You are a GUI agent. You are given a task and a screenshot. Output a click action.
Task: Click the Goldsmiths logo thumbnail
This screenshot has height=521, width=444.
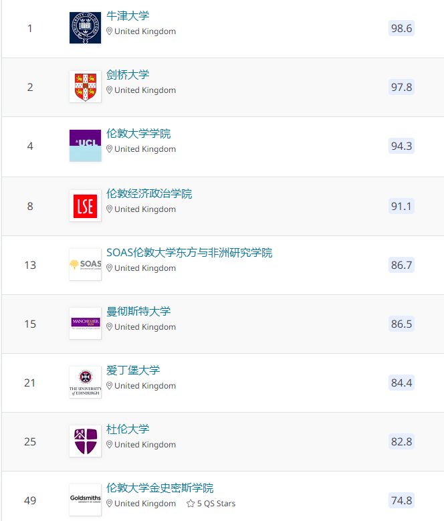[x=85, y=500]
